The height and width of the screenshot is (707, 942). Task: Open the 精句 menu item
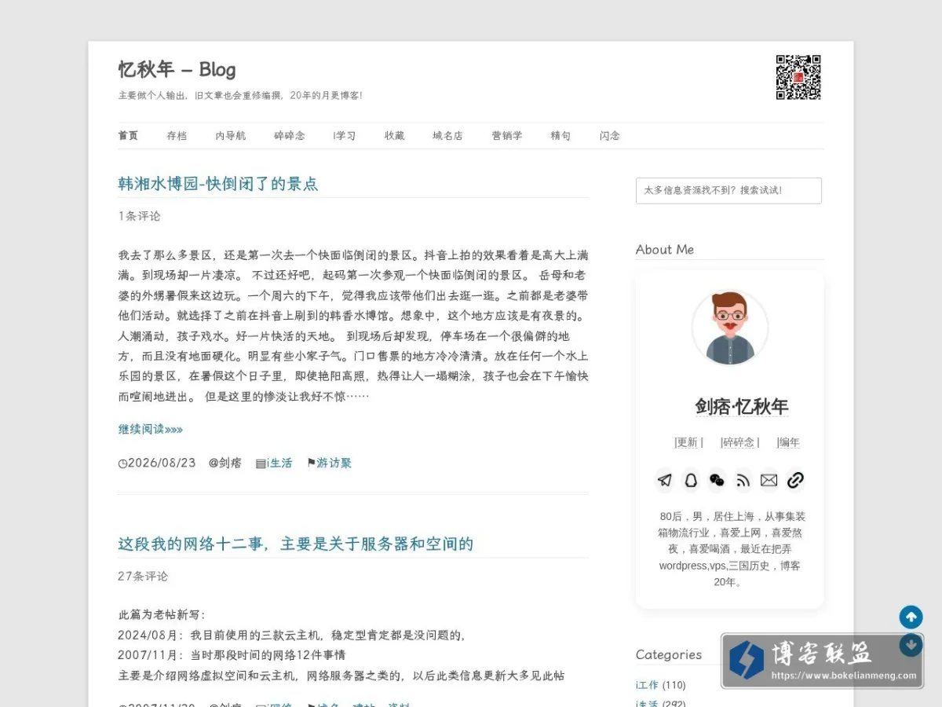[x=560, y=135]
